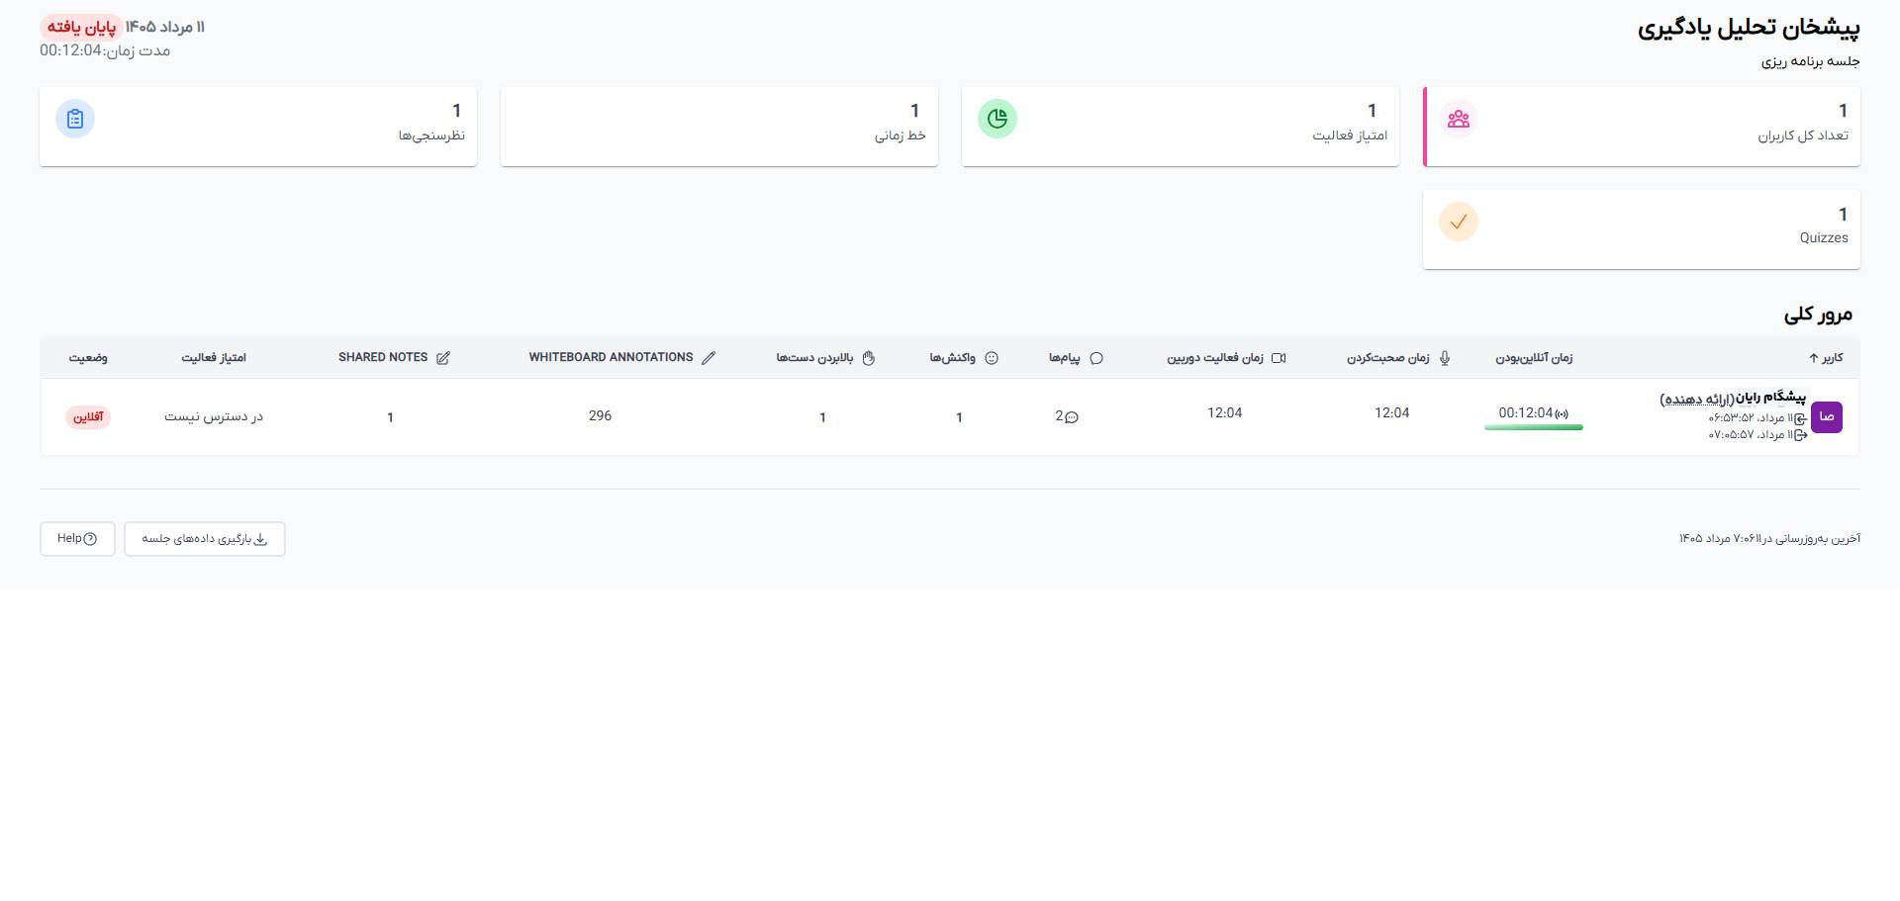The width and height of the screenshot is (1900, 901).
Task: Click the smiley reactions icon in header
Action: (992, 358)
